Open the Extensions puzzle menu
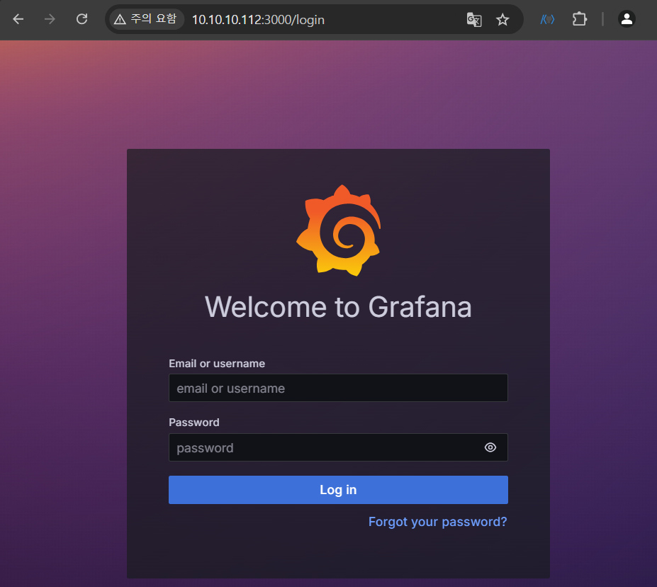Viewport: 657px width, 587px height. [580, 19]
